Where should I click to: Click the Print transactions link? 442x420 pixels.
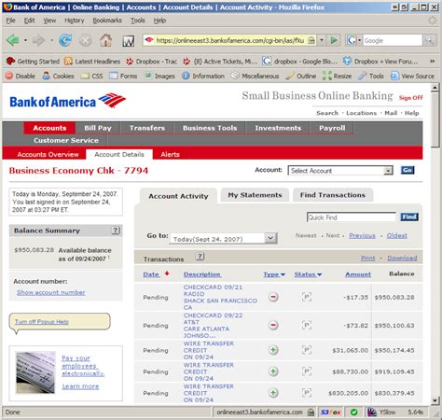(x=367, y=258)
